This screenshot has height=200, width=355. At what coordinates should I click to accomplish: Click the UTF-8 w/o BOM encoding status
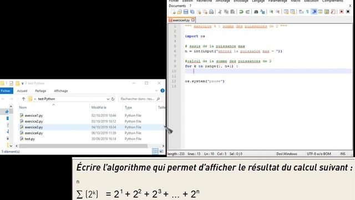click(319, 154)
